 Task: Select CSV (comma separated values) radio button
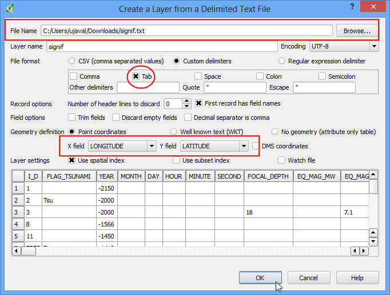71,61
